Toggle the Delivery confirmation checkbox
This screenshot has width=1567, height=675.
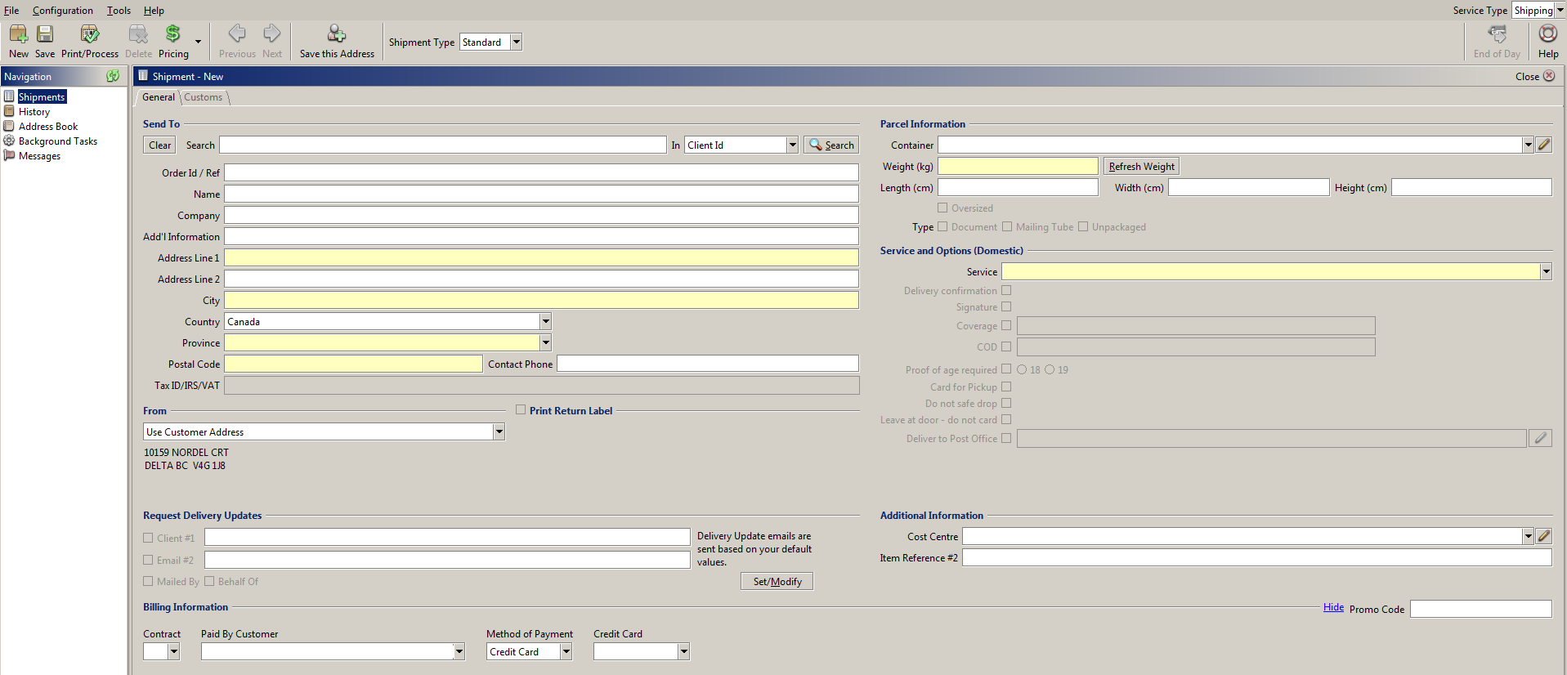(x=1006, y=290)
